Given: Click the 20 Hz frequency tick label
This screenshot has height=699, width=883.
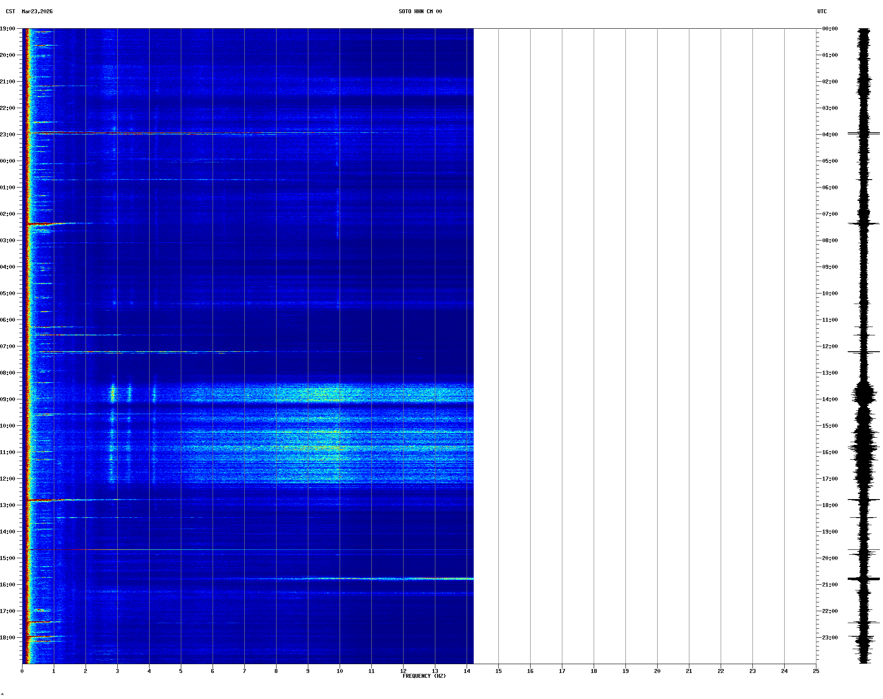Looking at the screenshot, I should click(657, 671).
